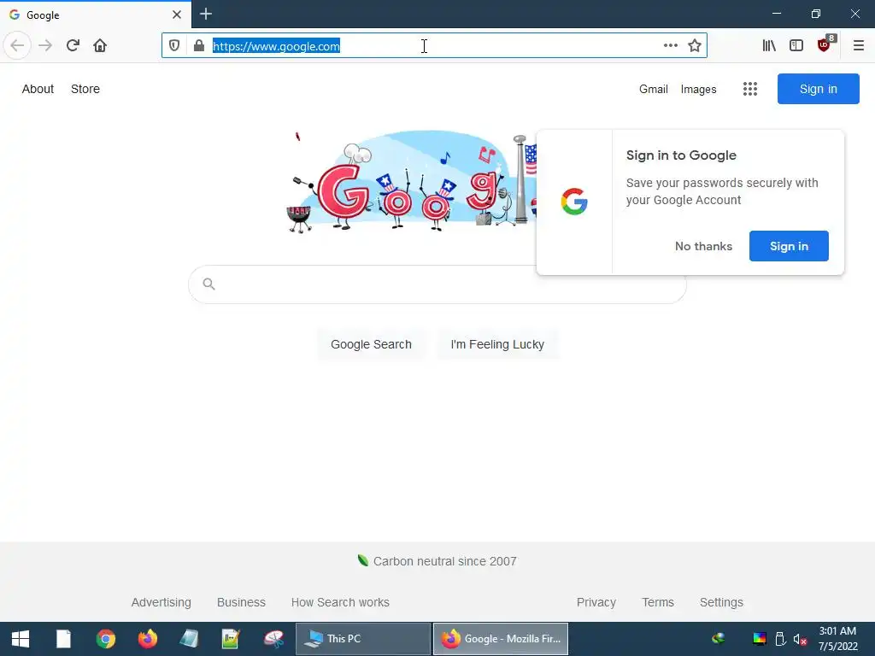Bookmark this page with star icon

point(694,45)
